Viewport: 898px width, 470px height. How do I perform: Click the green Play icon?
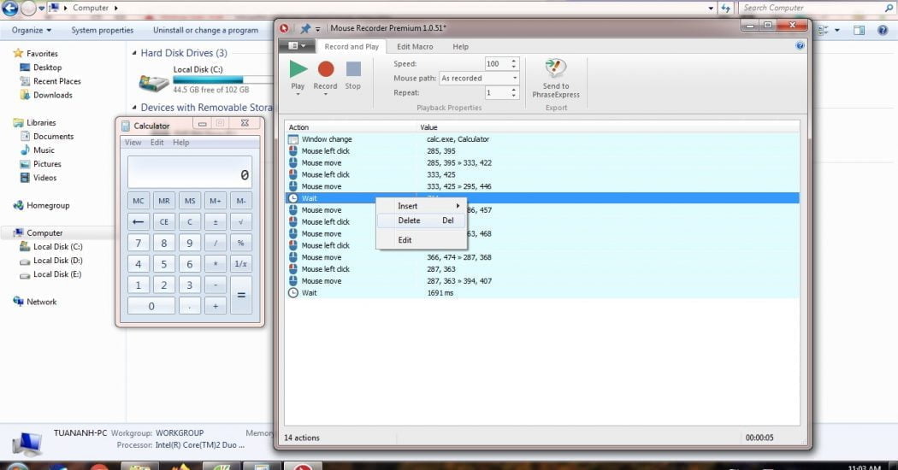pos(298,69)
